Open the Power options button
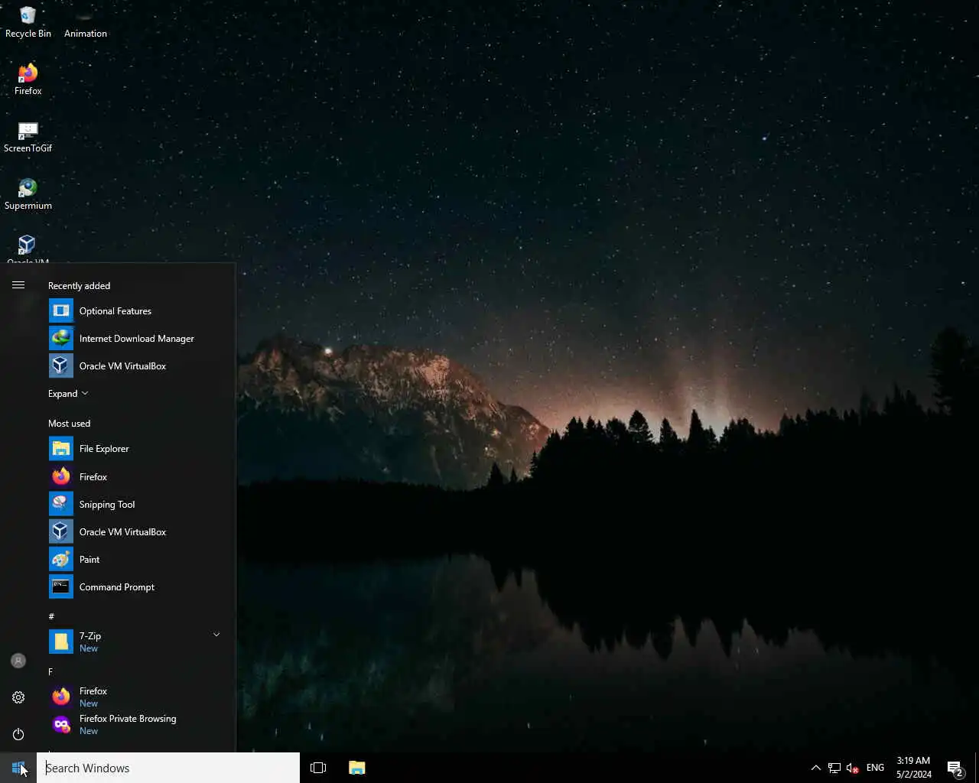This screenshot has width=979, height=783. [x=18, y=734]
